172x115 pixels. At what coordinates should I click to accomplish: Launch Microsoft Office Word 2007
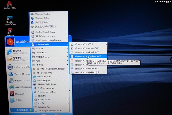pyautogui.click(x=88, y=68)
